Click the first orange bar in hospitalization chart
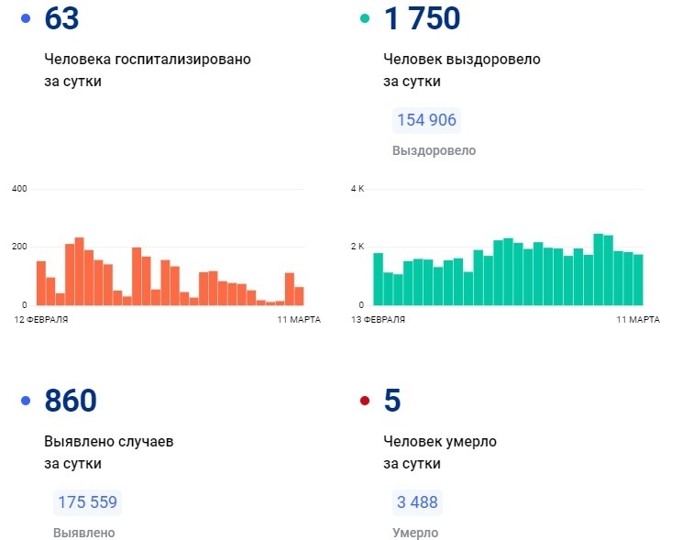This screenshot has width=682, height=540. [x=41, y=282]
